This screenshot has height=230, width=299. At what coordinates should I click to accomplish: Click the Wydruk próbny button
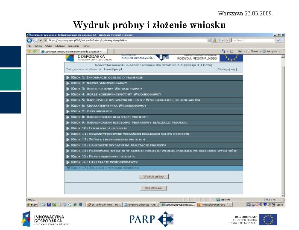(154, 177)
